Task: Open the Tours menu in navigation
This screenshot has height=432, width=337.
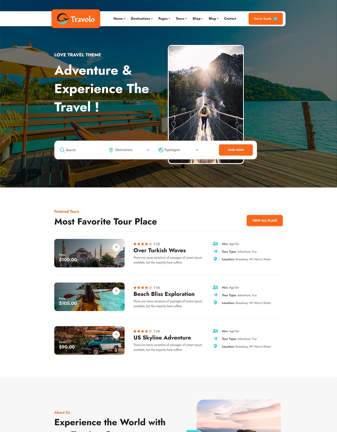Action: click(181, 19)
